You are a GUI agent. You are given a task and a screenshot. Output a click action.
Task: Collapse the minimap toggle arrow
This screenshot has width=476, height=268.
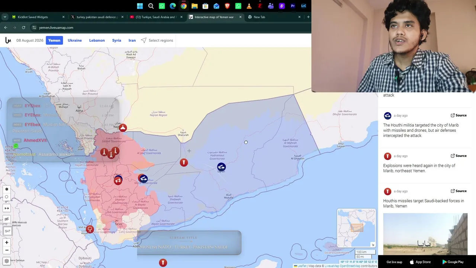click(373, 245)
